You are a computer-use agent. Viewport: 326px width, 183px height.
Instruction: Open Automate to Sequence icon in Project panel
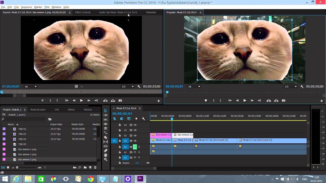[75, 167]
